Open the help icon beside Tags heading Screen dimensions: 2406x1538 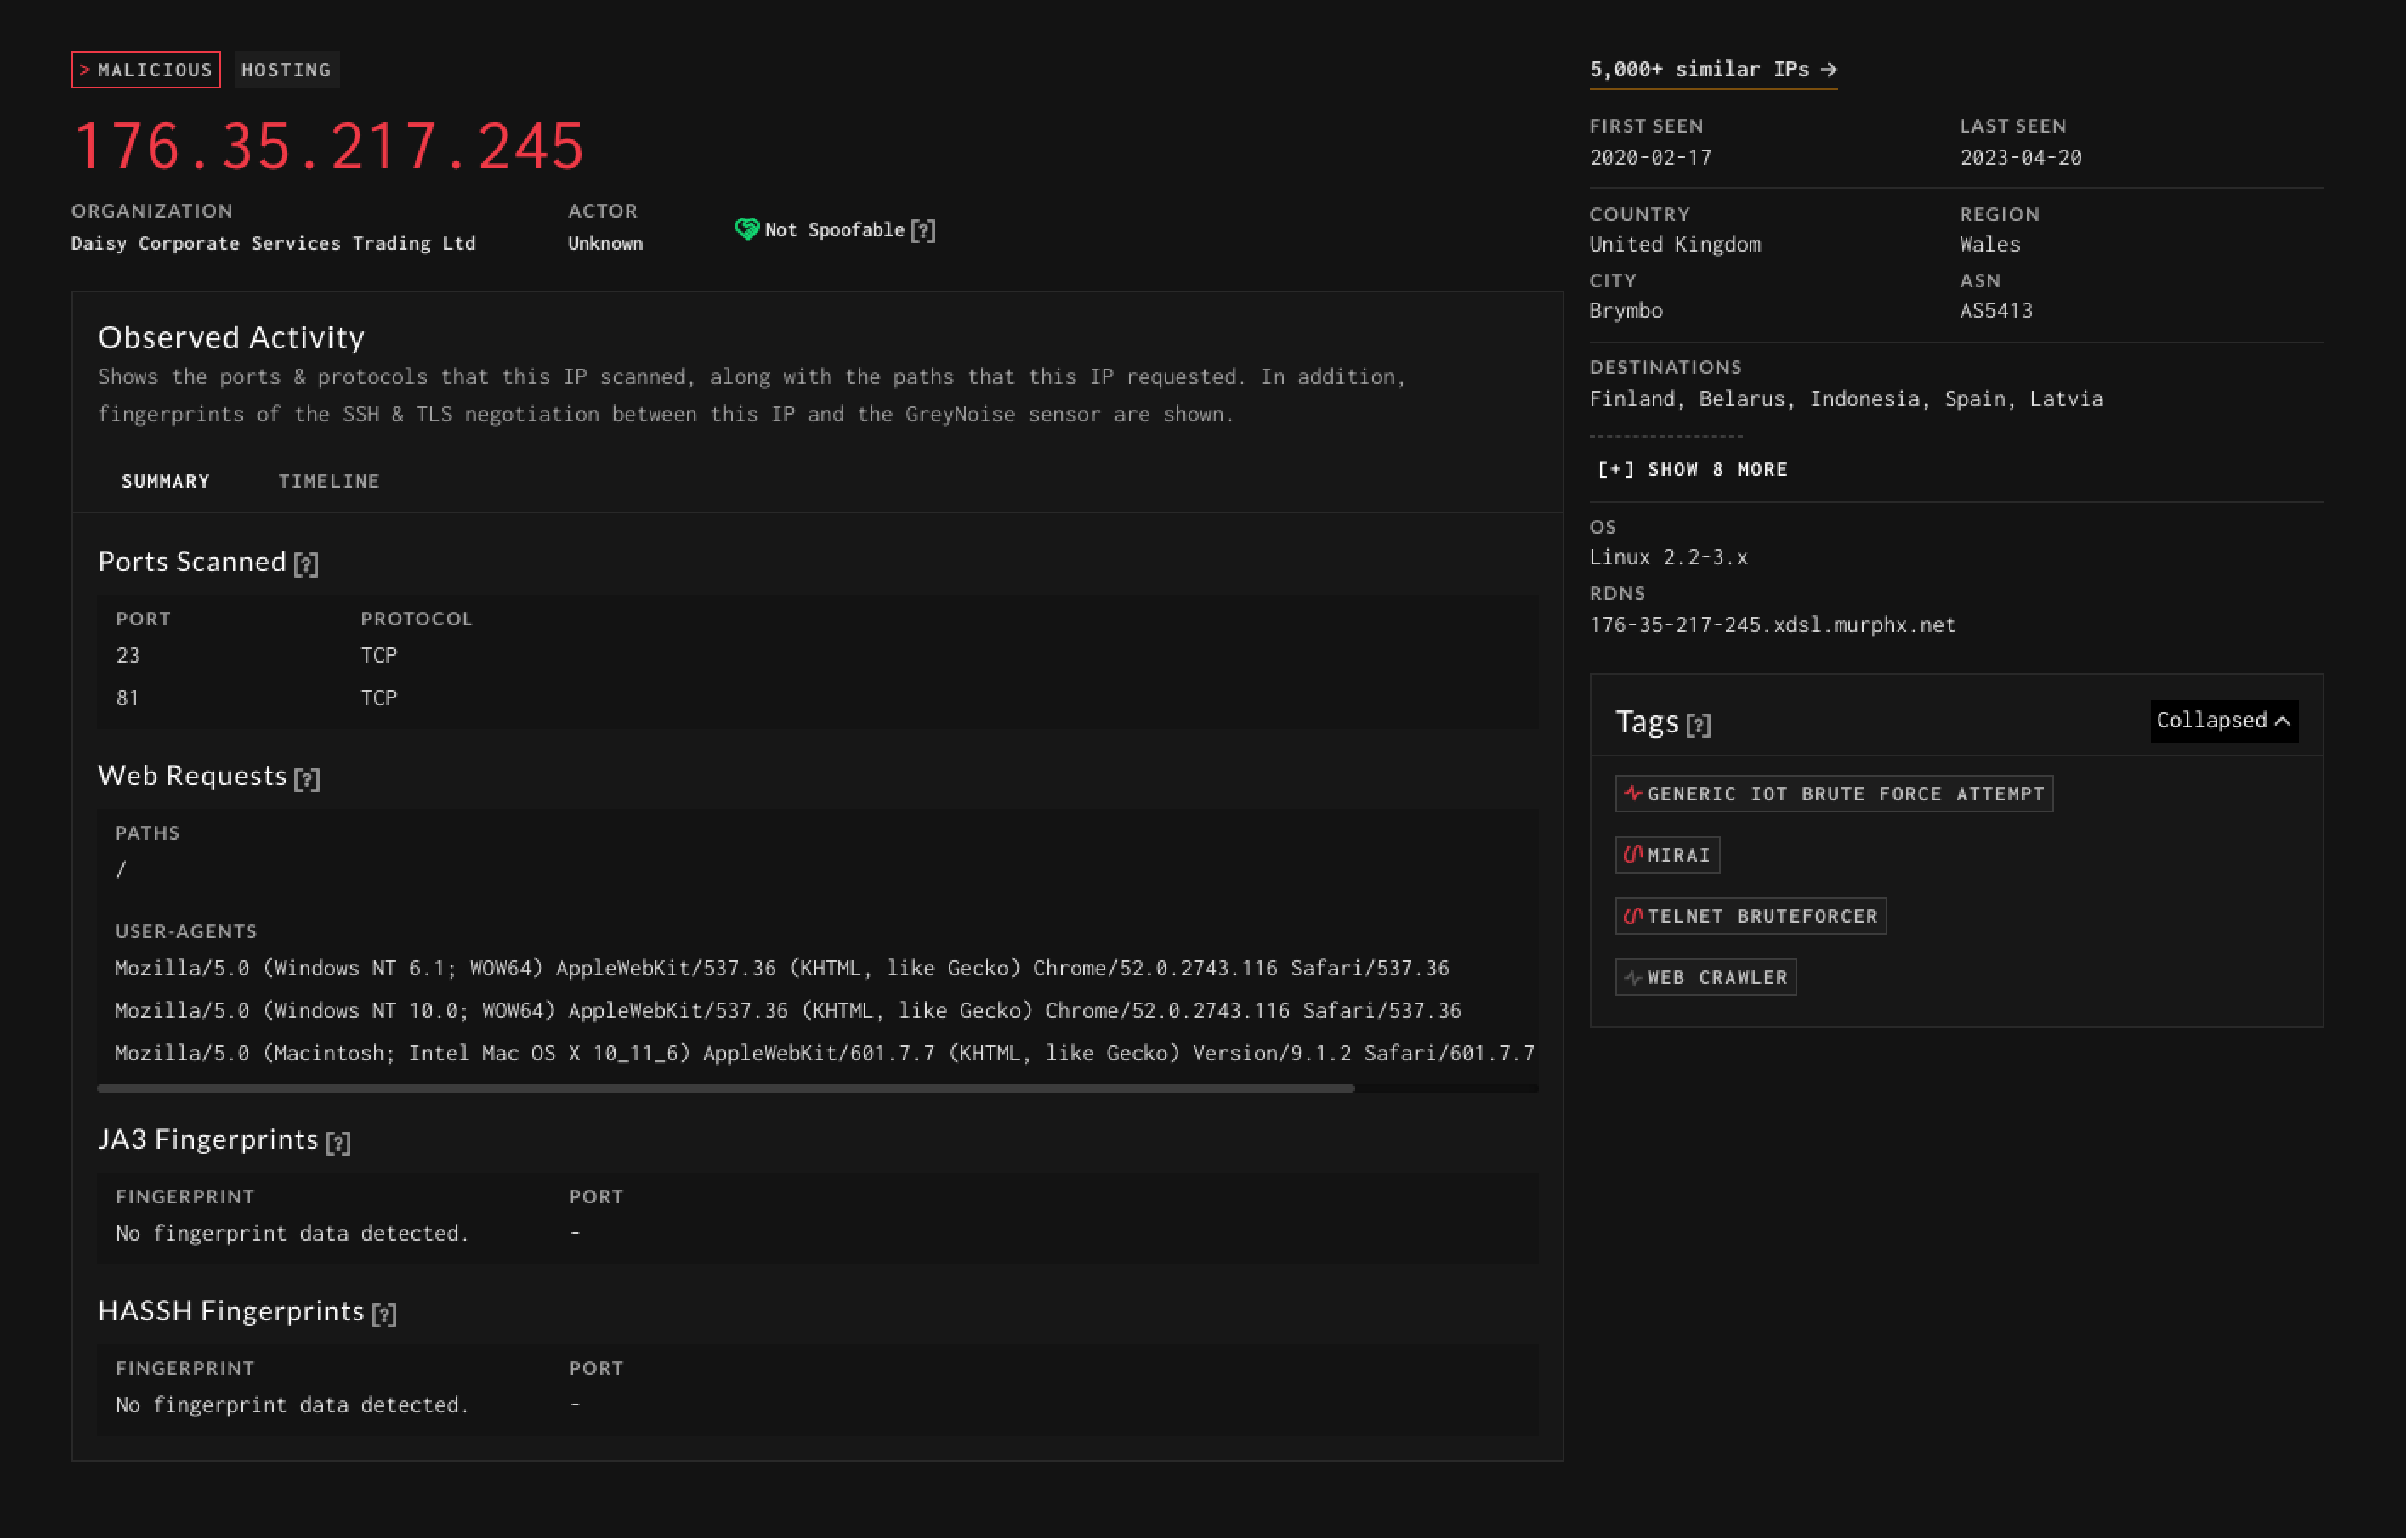[x=1699, y=724]
